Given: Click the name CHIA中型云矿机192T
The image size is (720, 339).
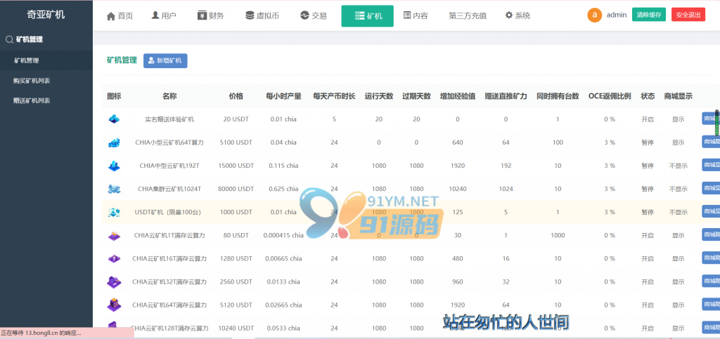Looking at the screenshot, I should (169, 166).
